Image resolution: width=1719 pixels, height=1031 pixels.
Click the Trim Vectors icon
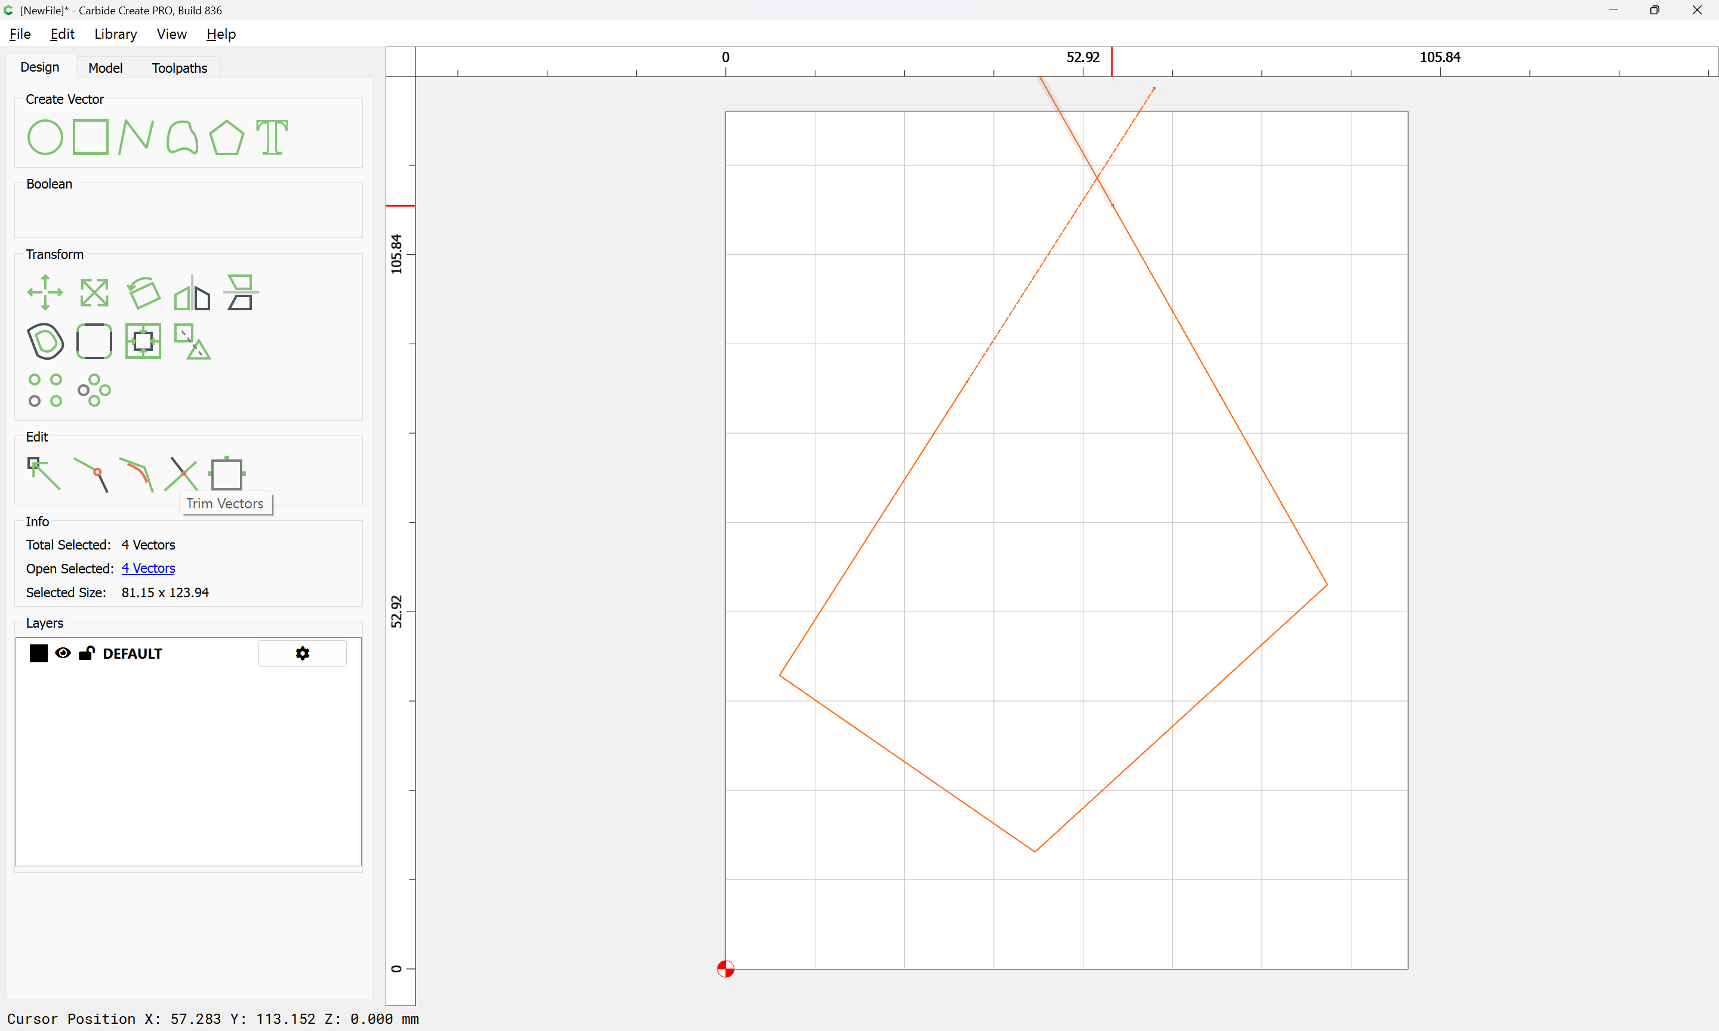(x=181, y=474)
